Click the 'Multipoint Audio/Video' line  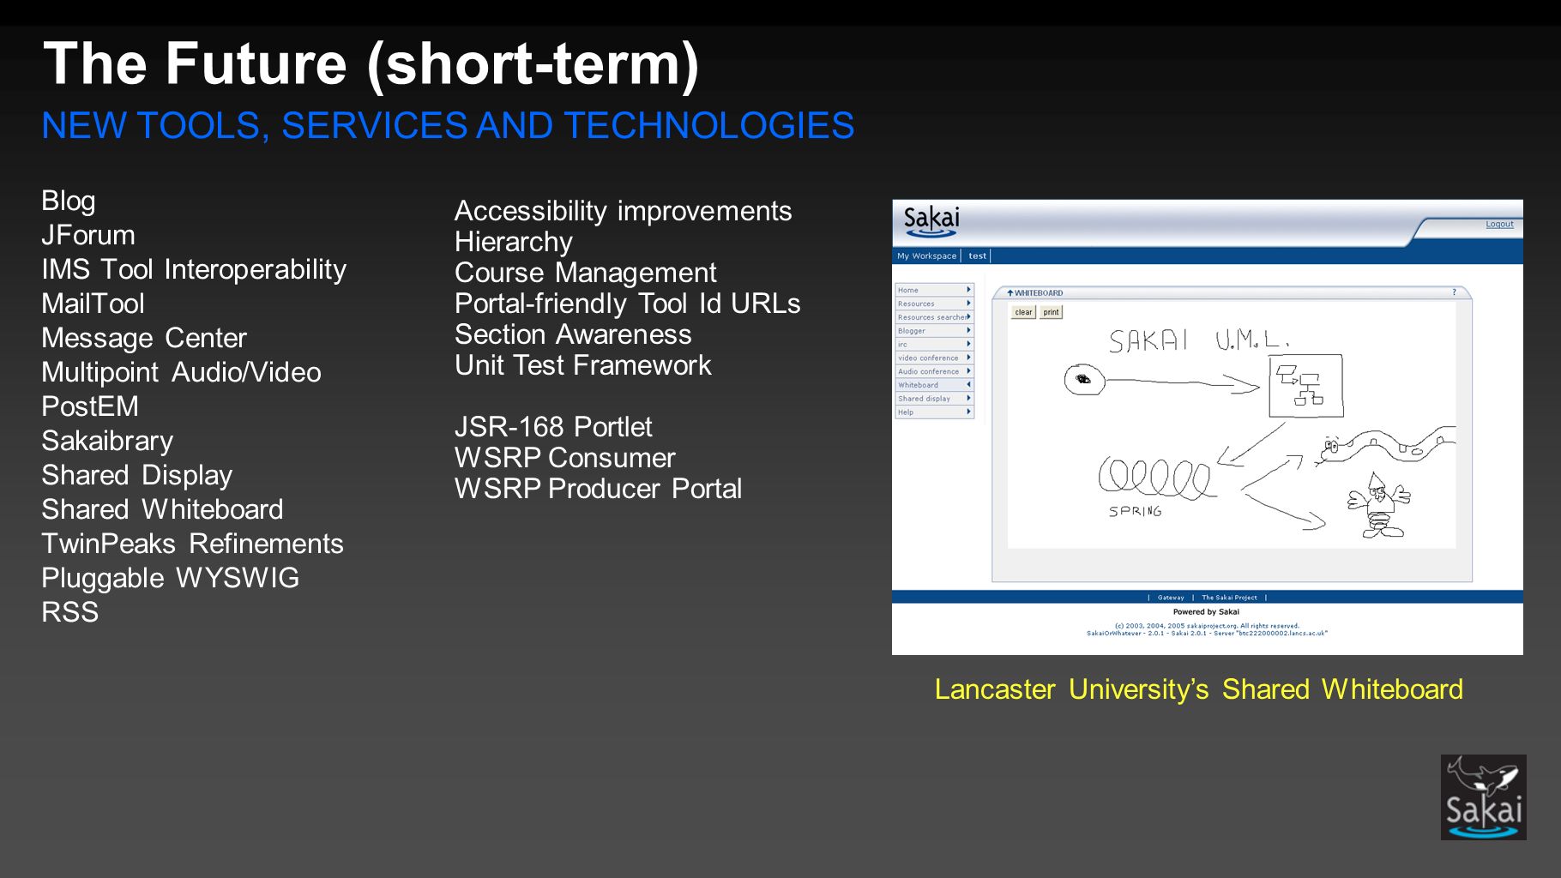tap(181, 373)
